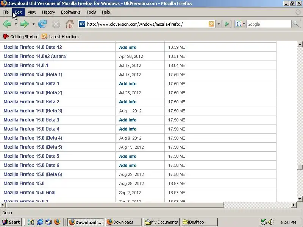Screen dimensions: 303x227
Task: Open Mozilla Firefox 15.0 (Beta 3) link
Action: click(x=33, y=110)
